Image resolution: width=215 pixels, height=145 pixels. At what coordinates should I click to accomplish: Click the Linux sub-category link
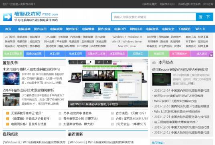(x=133, y=46)
